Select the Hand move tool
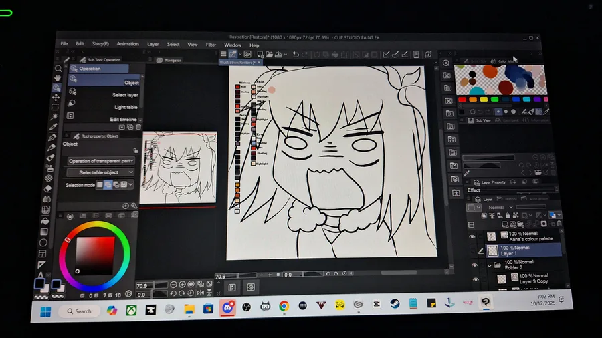Screen dimensions: 602x338 click(58, 78)
